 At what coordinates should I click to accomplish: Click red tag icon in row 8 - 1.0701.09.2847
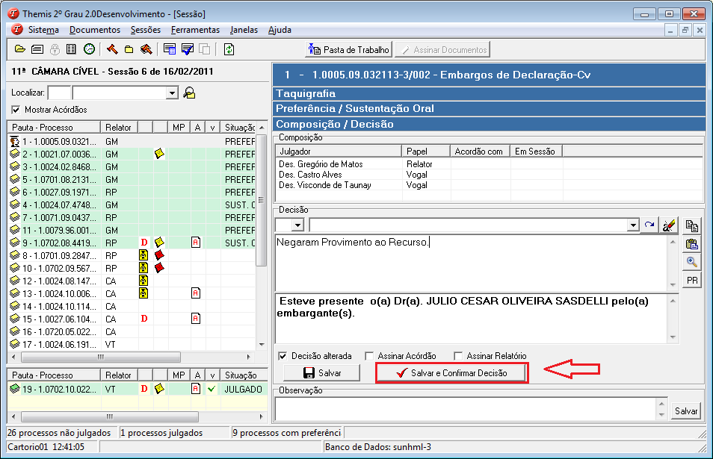coord(159,255)
